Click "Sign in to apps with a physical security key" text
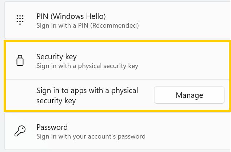The height and width of the screenshot is (152, 231). 87,95
